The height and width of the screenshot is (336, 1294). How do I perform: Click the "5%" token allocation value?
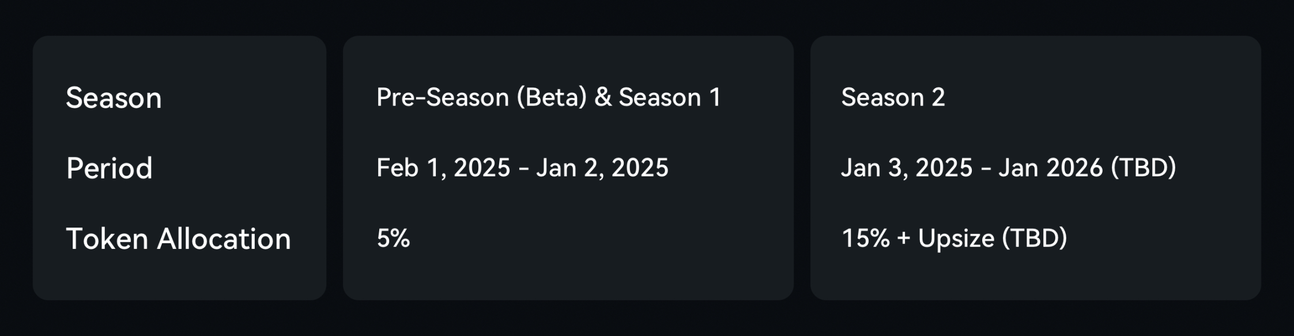click(x=393, y=239)
